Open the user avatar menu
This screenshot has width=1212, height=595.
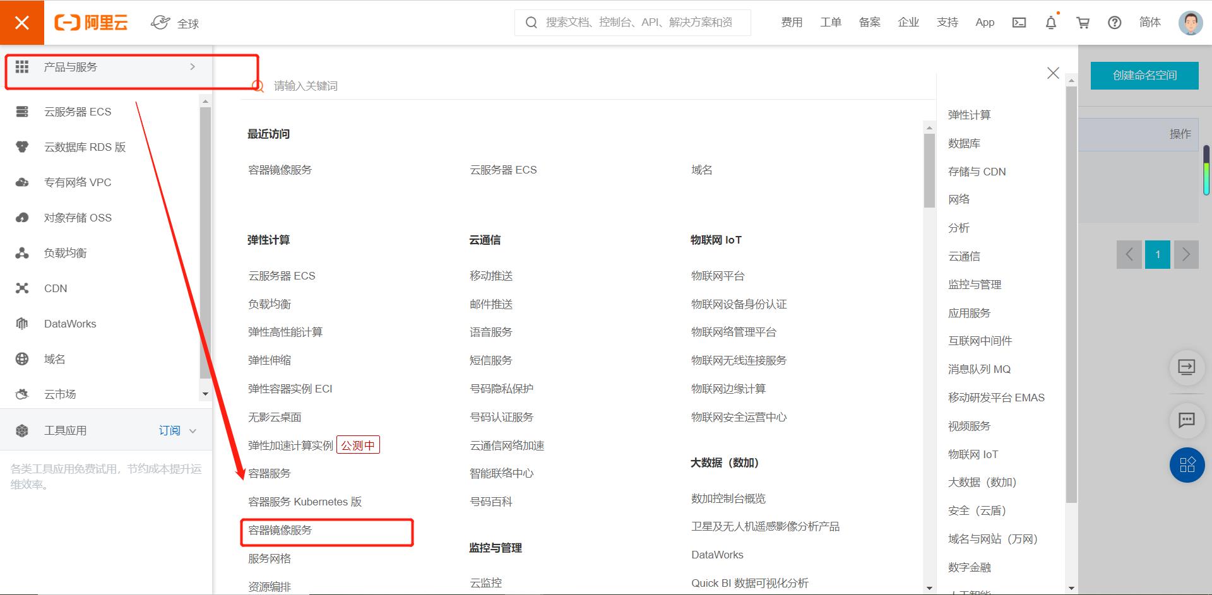pos(1191,23)
